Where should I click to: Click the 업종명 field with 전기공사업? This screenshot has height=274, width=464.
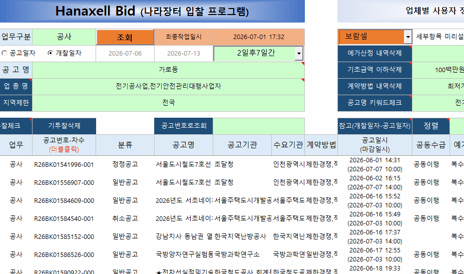point(168,87)
